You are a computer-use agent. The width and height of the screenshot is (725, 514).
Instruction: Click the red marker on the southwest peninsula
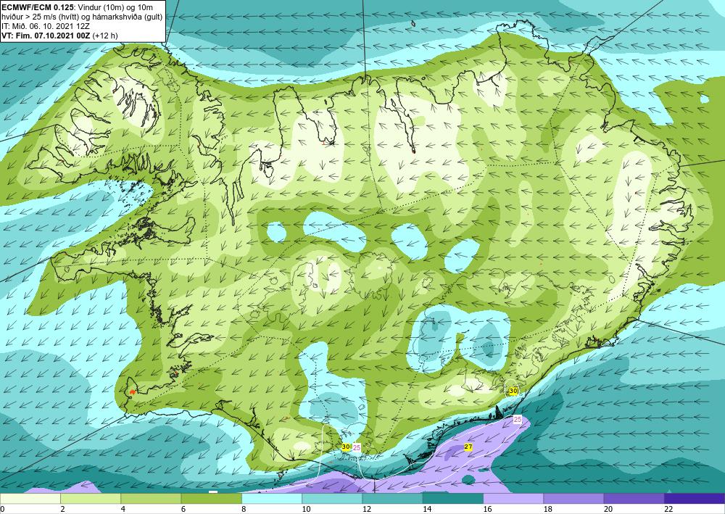point(133,391)
